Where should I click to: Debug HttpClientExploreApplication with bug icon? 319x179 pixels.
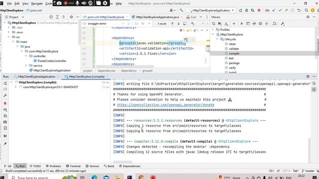coord(246,10)
